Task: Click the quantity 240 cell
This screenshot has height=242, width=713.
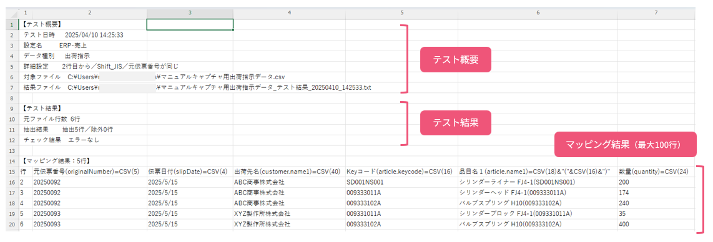Action: click(656, 203)
